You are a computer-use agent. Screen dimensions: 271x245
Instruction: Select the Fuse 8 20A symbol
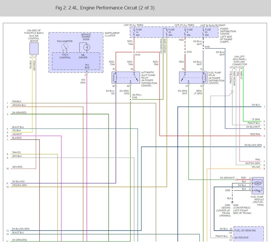185,32
